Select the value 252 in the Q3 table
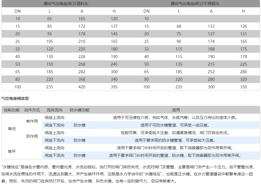This screenshot has height=186, width=261. coord(211,72)
